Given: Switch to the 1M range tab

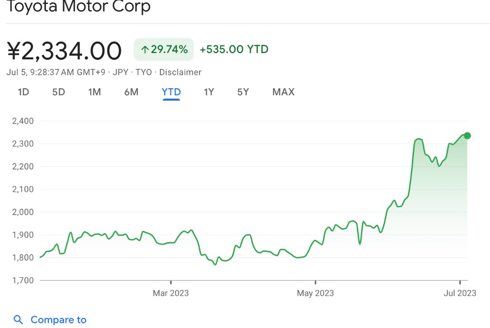Looking at the screenshot, I should click(94, 92).
